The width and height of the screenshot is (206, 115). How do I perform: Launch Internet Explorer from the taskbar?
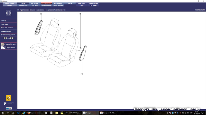(x=24, y=113)
